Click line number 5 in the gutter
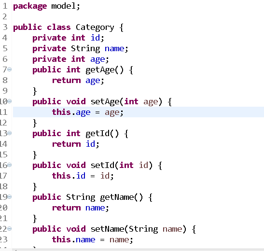Image resolution: width=264 pixels, height=251 pixels. tap(5, 48)
